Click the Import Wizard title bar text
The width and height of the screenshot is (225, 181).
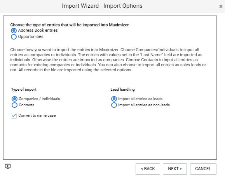(102, 6)
